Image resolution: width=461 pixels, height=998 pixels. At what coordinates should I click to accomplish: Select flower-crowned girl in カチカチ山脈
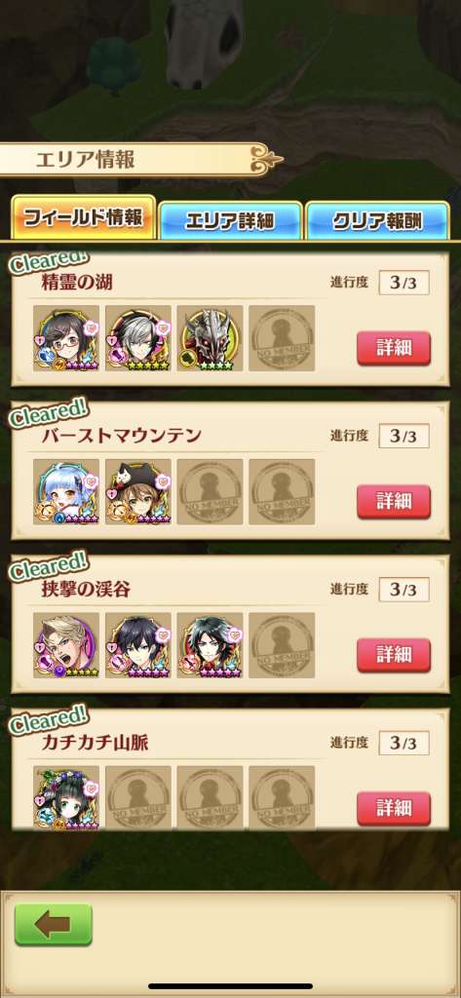[x=66, y=797]
